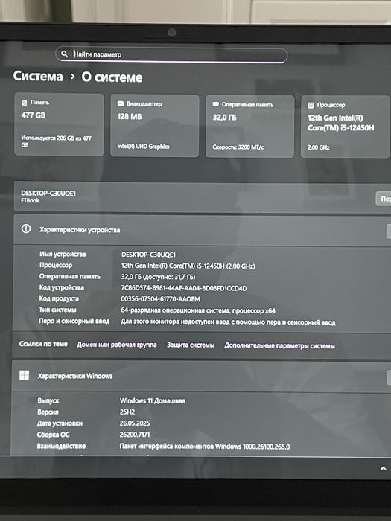The image size is (391, 521).
Task: Click the Windows logo icon beside Характеристики Windows
Action: (x=24, y=375)
